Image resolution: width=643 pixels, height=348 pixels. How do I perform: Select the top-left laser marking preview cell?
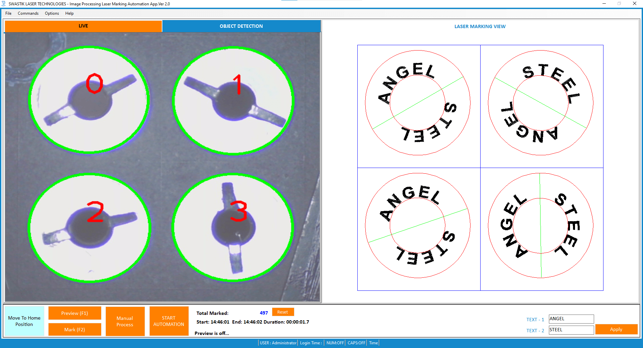[419, 106]
